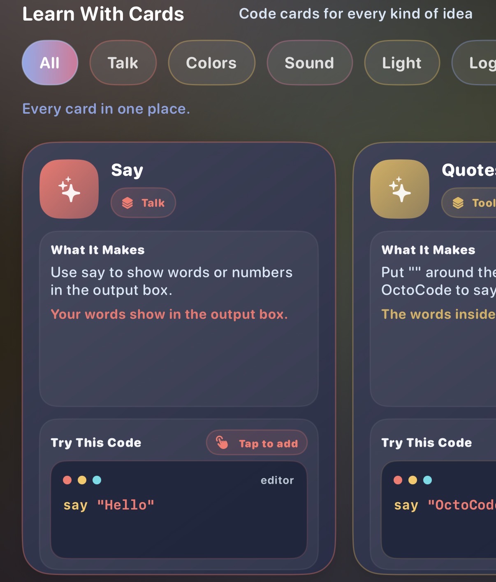Toggle the Sound category filter
Image resolution: width=496 pixels, height=582 pixels.
[x=309, y=63]
